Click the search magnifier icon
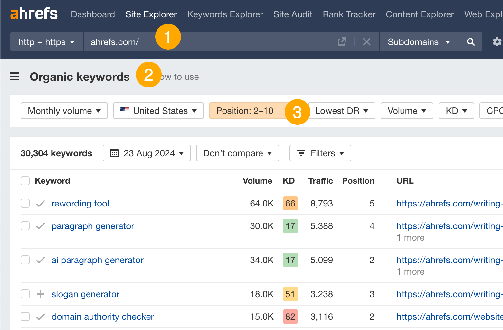The image size is (503, 330). [470, 41]
